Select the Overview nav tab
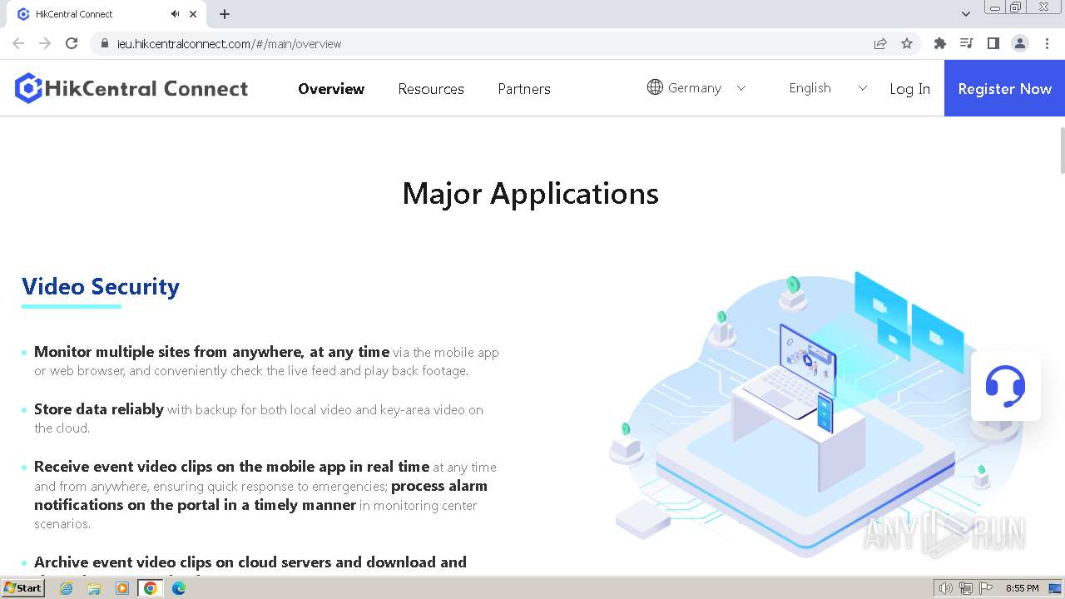 click(x=331, y=88)
